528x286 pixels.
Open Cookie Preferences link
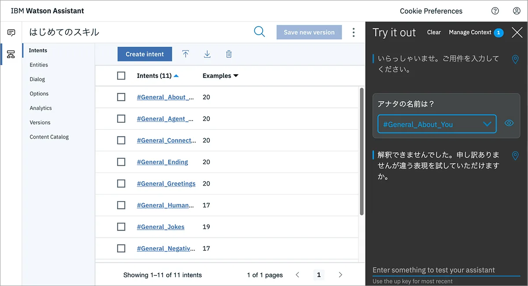point(431,11)
